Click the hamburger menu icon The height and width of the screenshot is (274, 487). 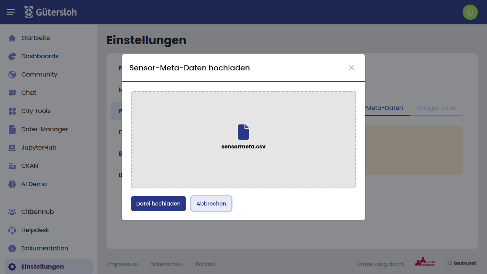(x=11, y=12)
